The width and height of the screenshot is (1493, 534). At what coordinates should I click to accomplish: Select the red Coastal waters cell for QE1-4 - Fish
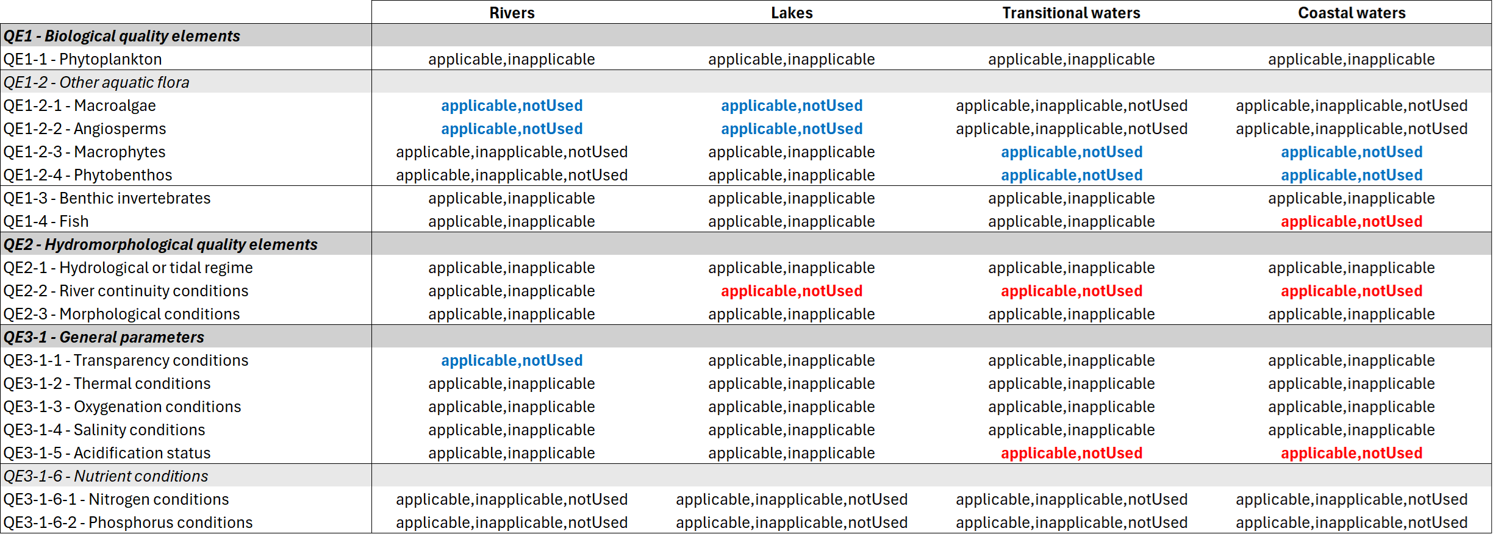pyautogui.click(x=1352, y=221)
